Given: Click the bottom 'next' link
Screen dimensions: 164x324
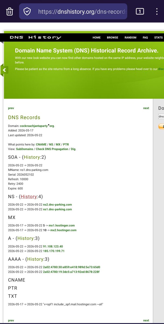Looking at the screenshot, I should [x=146, y=320].
